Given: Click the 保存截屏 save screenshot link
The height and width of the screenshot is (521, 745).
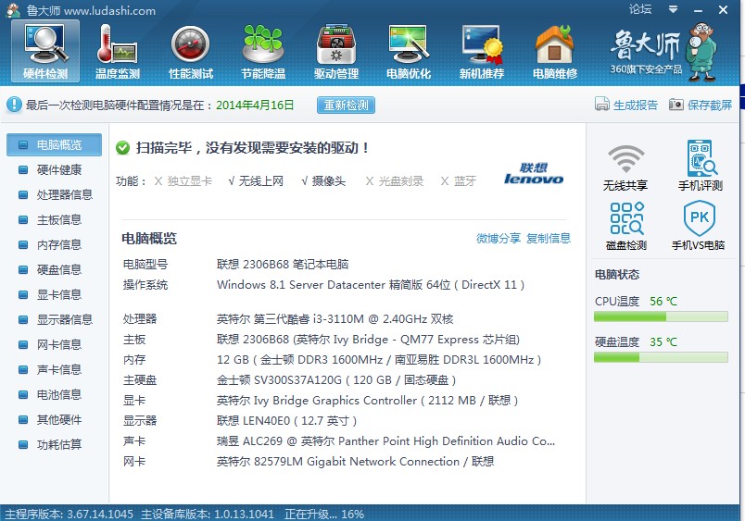Looking at the screenshot, I should (710, 105).
